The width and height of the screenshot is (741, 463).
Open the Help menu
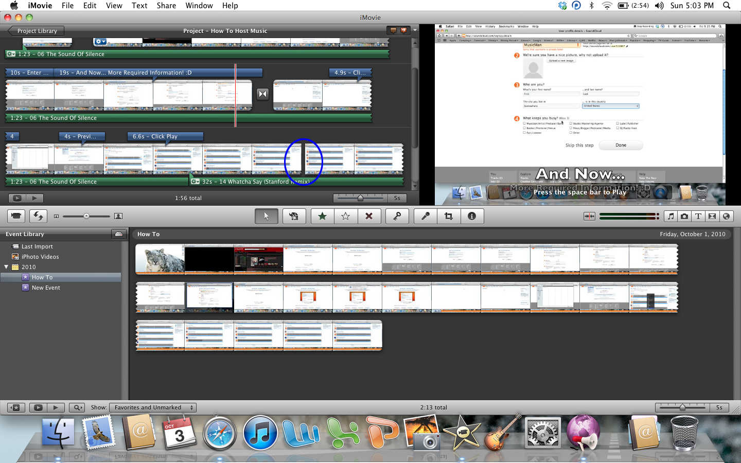230,6
